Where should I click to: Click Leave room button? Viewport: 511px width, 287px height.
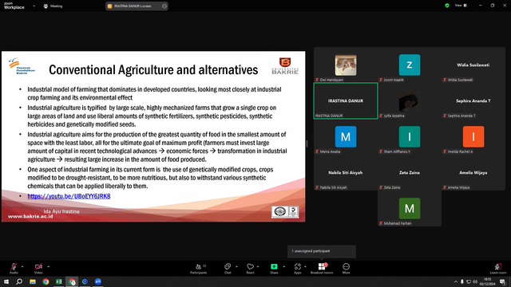498,269
